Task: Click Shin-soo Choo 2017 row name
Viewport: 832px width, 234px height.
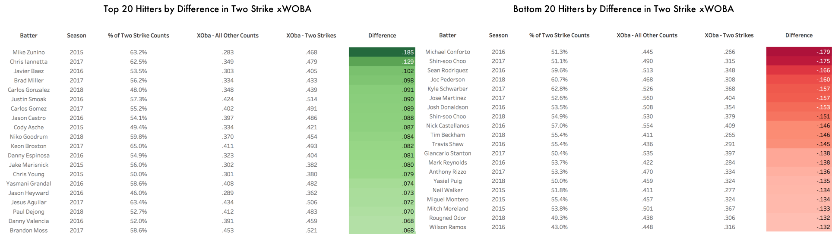Action: 447,61
